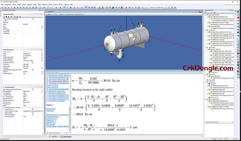Click the Name field showing INSPECT
This screenshot has height=141, width=241.
tap(32, 24)
